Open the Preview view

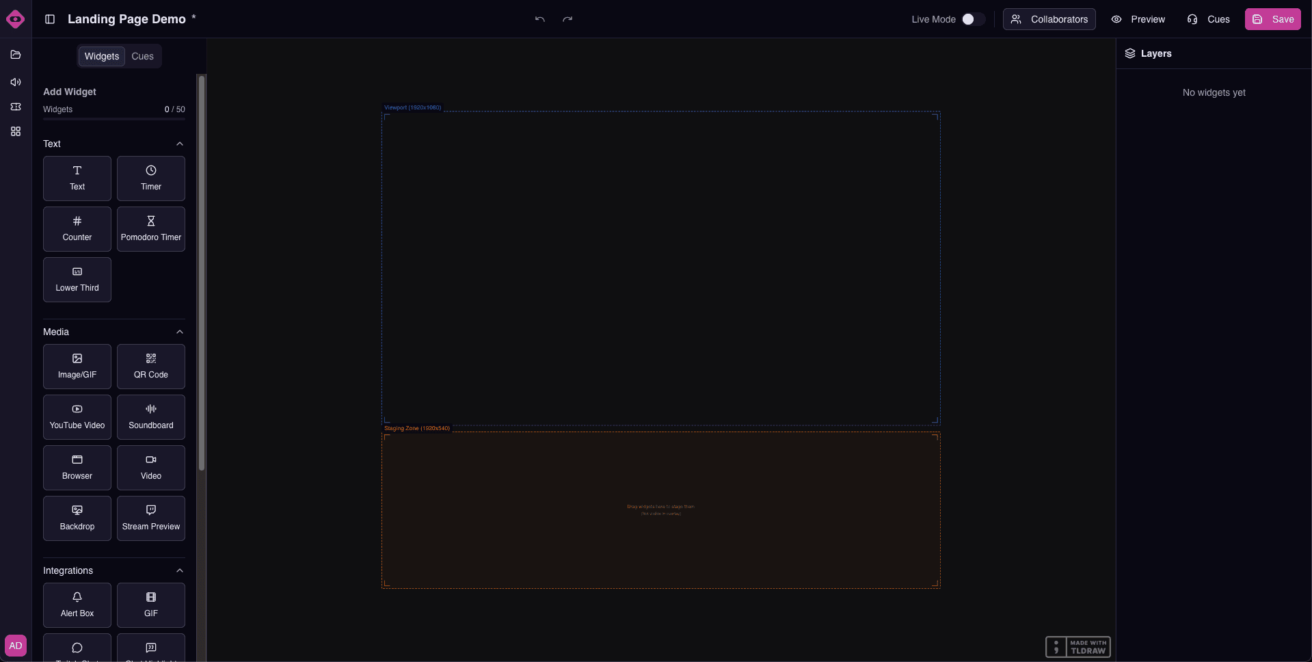point(1138,19)
